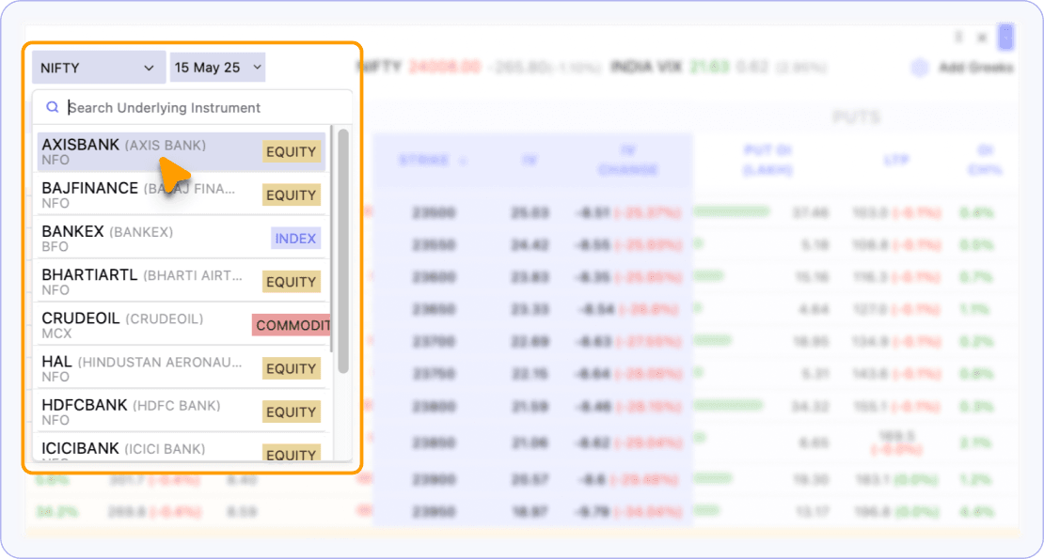Click the EQUITY tag on AXISBANK row
The image size is (1044, 559).
click(x=291, y=151)
